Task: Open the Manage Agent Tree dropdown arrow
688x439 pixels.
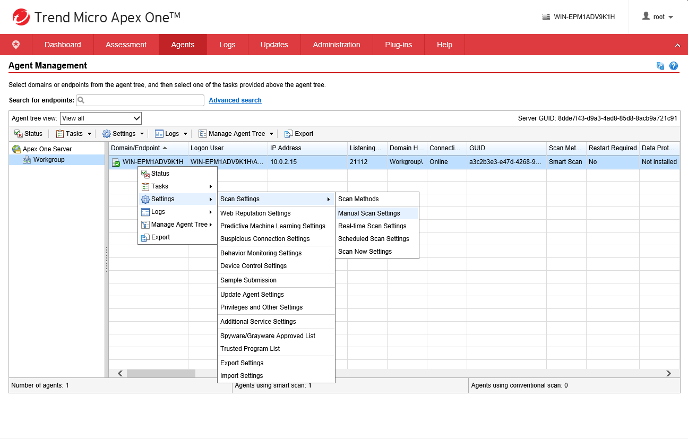Action: pos(271,134)
